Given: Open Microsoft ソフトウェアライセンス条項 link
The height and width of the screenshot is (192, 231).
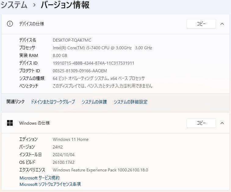Looking at the screenshot, I should (x=50, y=184).
